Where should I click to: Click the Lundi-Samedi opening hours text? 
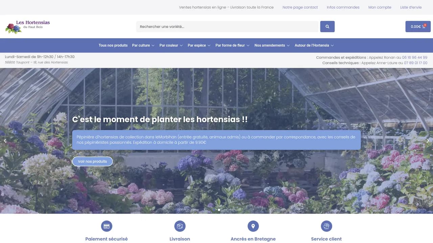tap(40, 57)
